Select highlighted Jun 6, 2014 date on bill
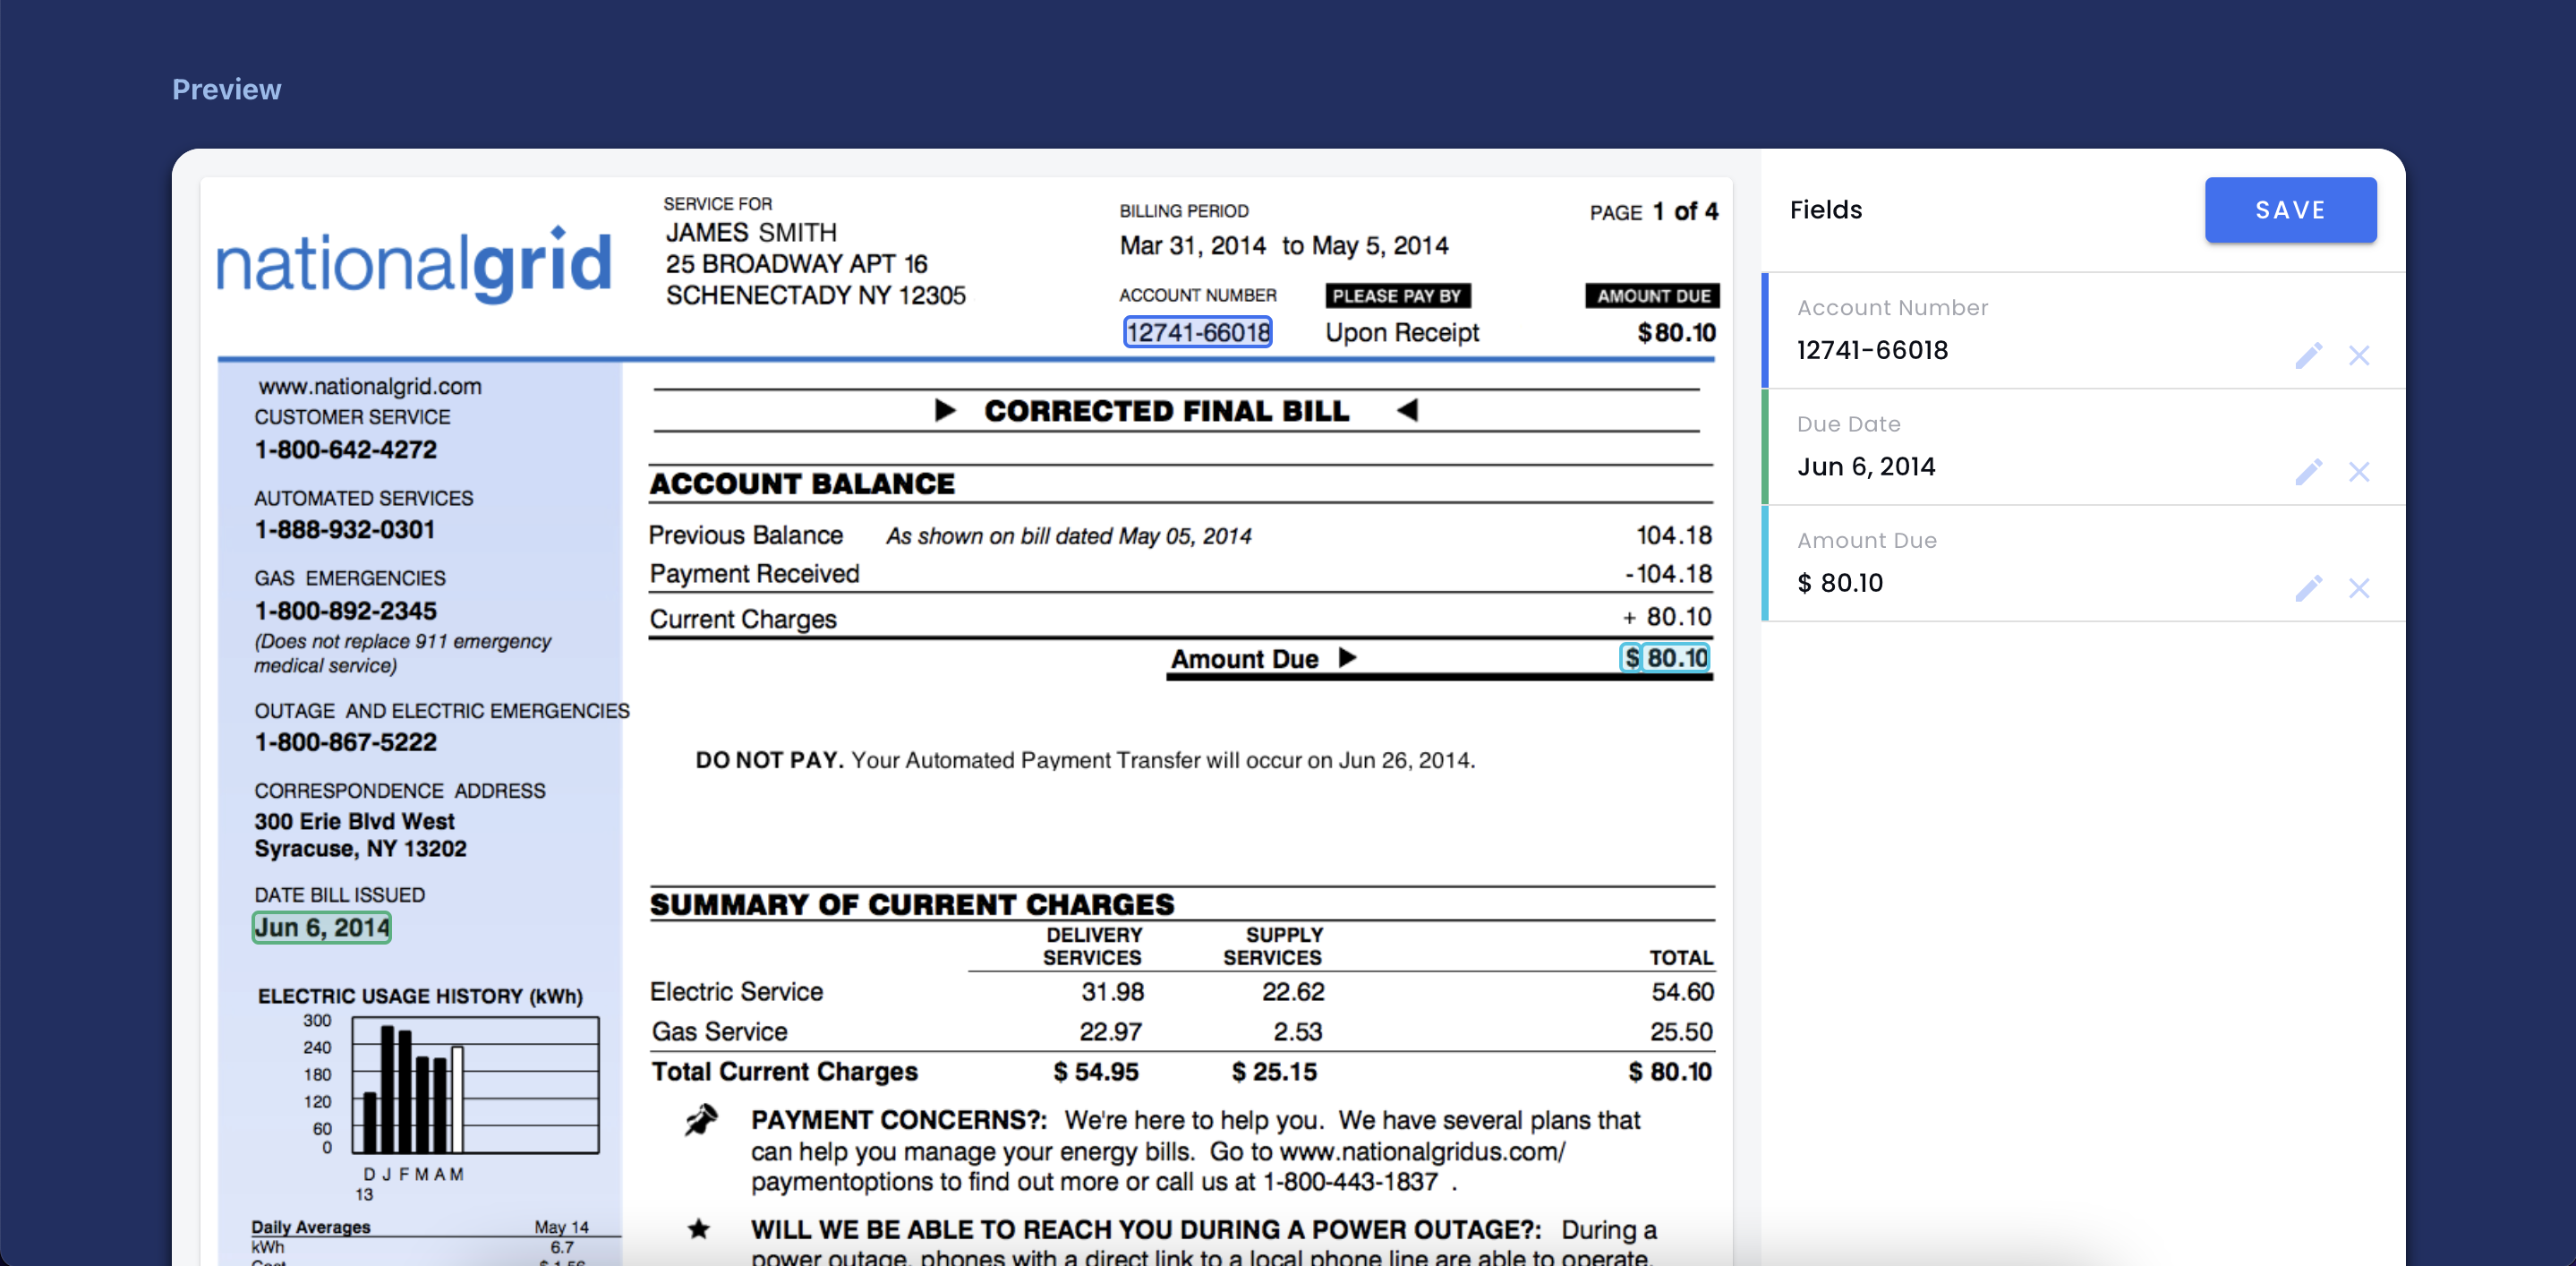2576x1266 pixels. 321,928
